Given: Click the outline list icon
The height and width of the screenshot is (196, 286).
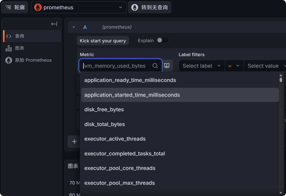Looking at the screenshot, I should [x=8, y=8].
